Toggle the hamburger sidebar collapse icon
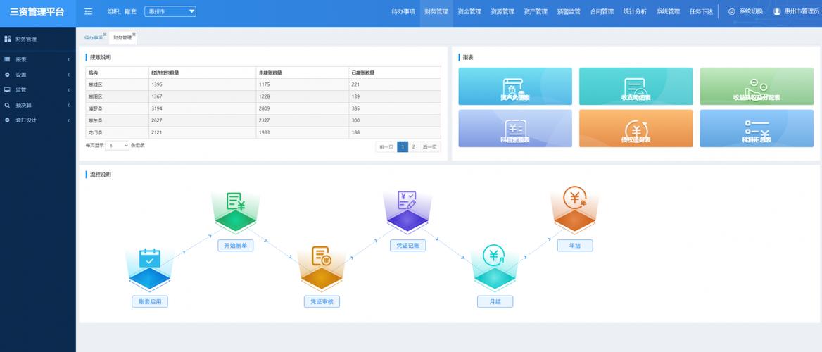Image resolution: width=822 pixels, height=352 pixels. pos(89,11)
